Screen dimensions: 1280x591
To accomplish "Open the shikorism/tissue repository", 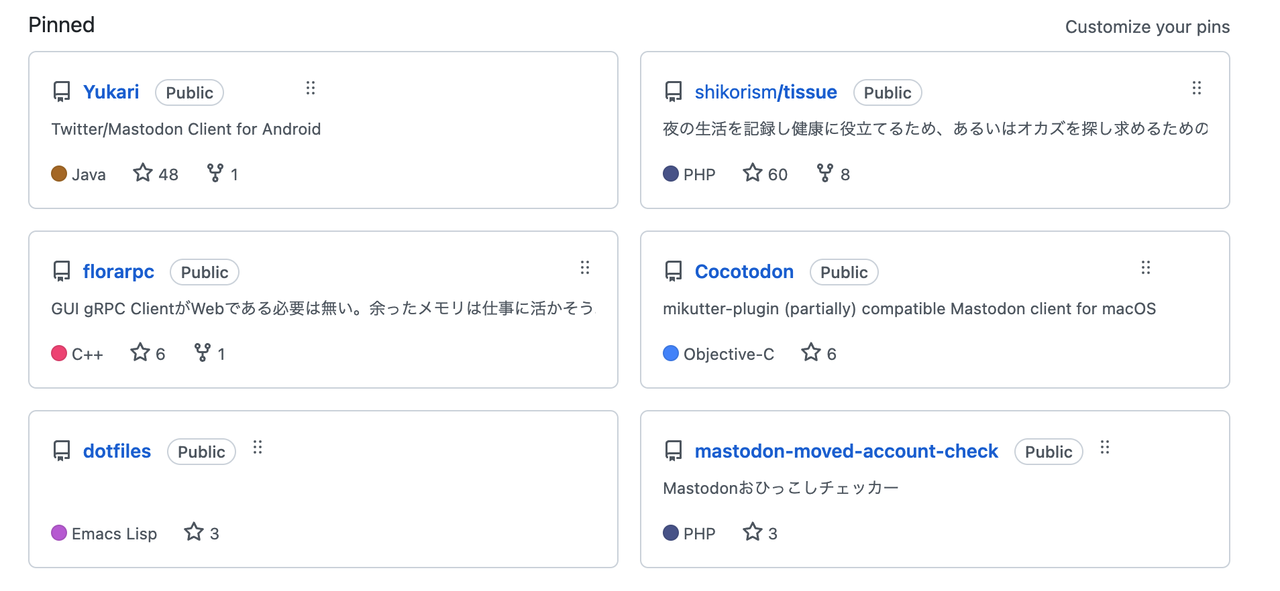I will point(765,92).
